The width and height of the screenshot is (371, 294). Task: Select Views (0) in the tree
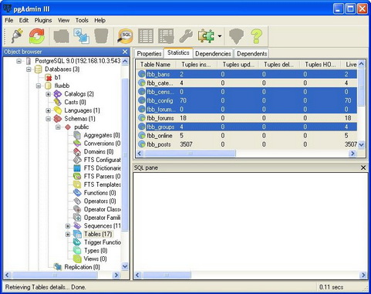tap(95, 259)
